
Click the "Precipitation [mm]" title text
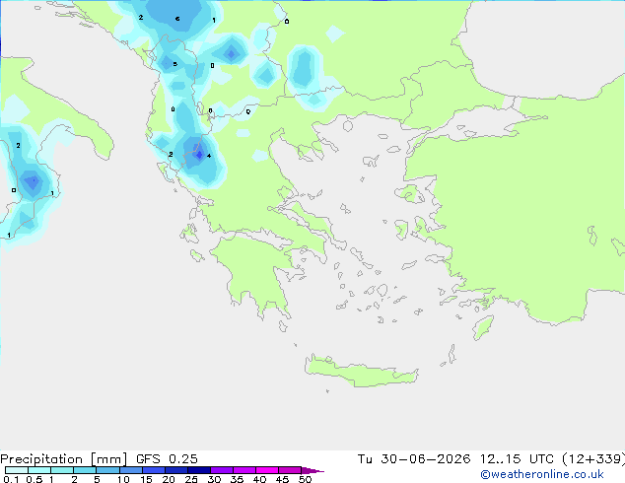pos(63,459)
